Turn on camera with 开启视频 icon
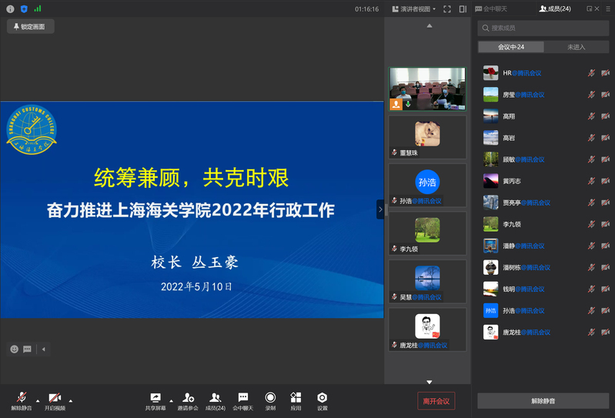The width and height of the screenshot is (615, 418). [55, 398]
